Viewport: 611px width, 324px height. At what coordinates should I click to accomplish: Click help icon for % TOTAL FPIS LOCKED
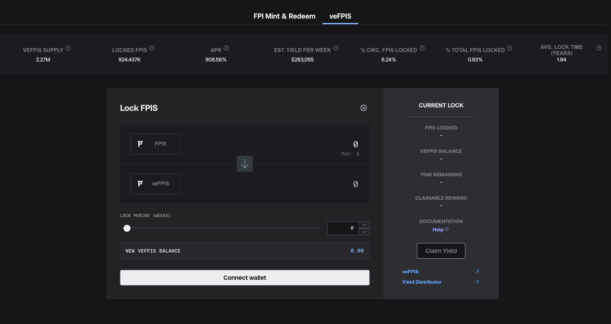point(510,49)
